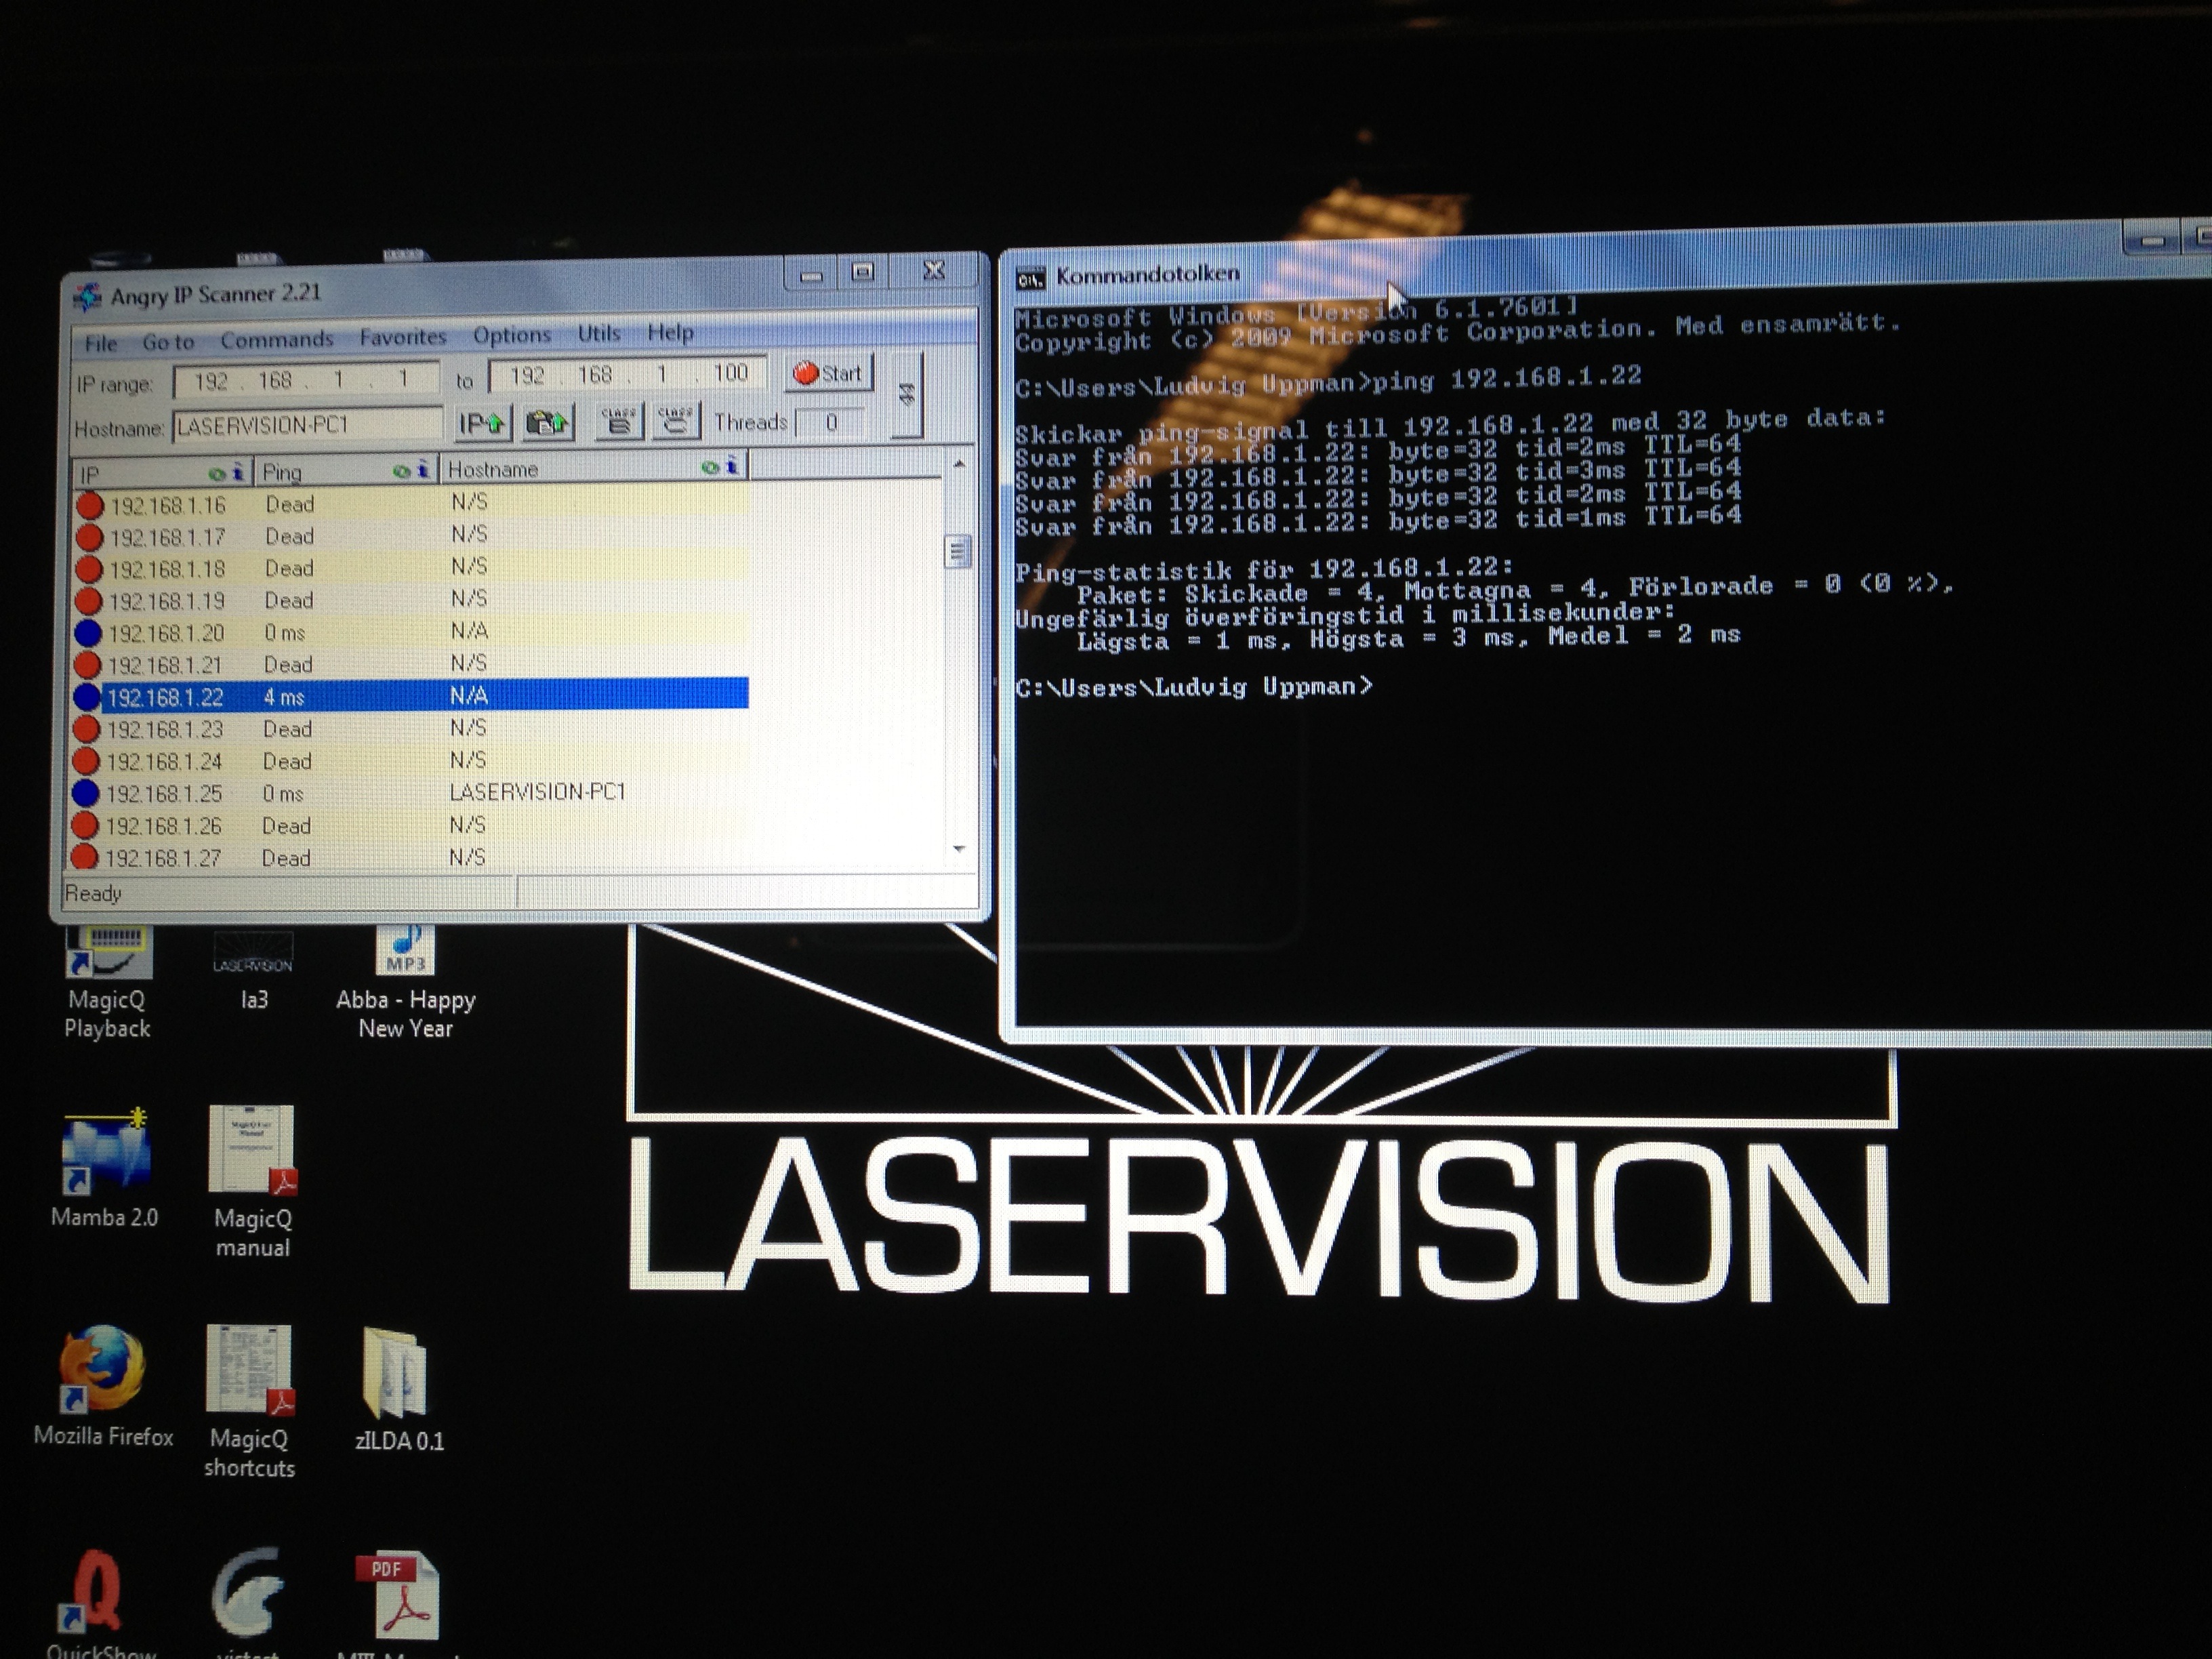Select the QuickShow desktop shortcut
Viewport: 2212px width, 1659px height.
(x=100, y=1604)
